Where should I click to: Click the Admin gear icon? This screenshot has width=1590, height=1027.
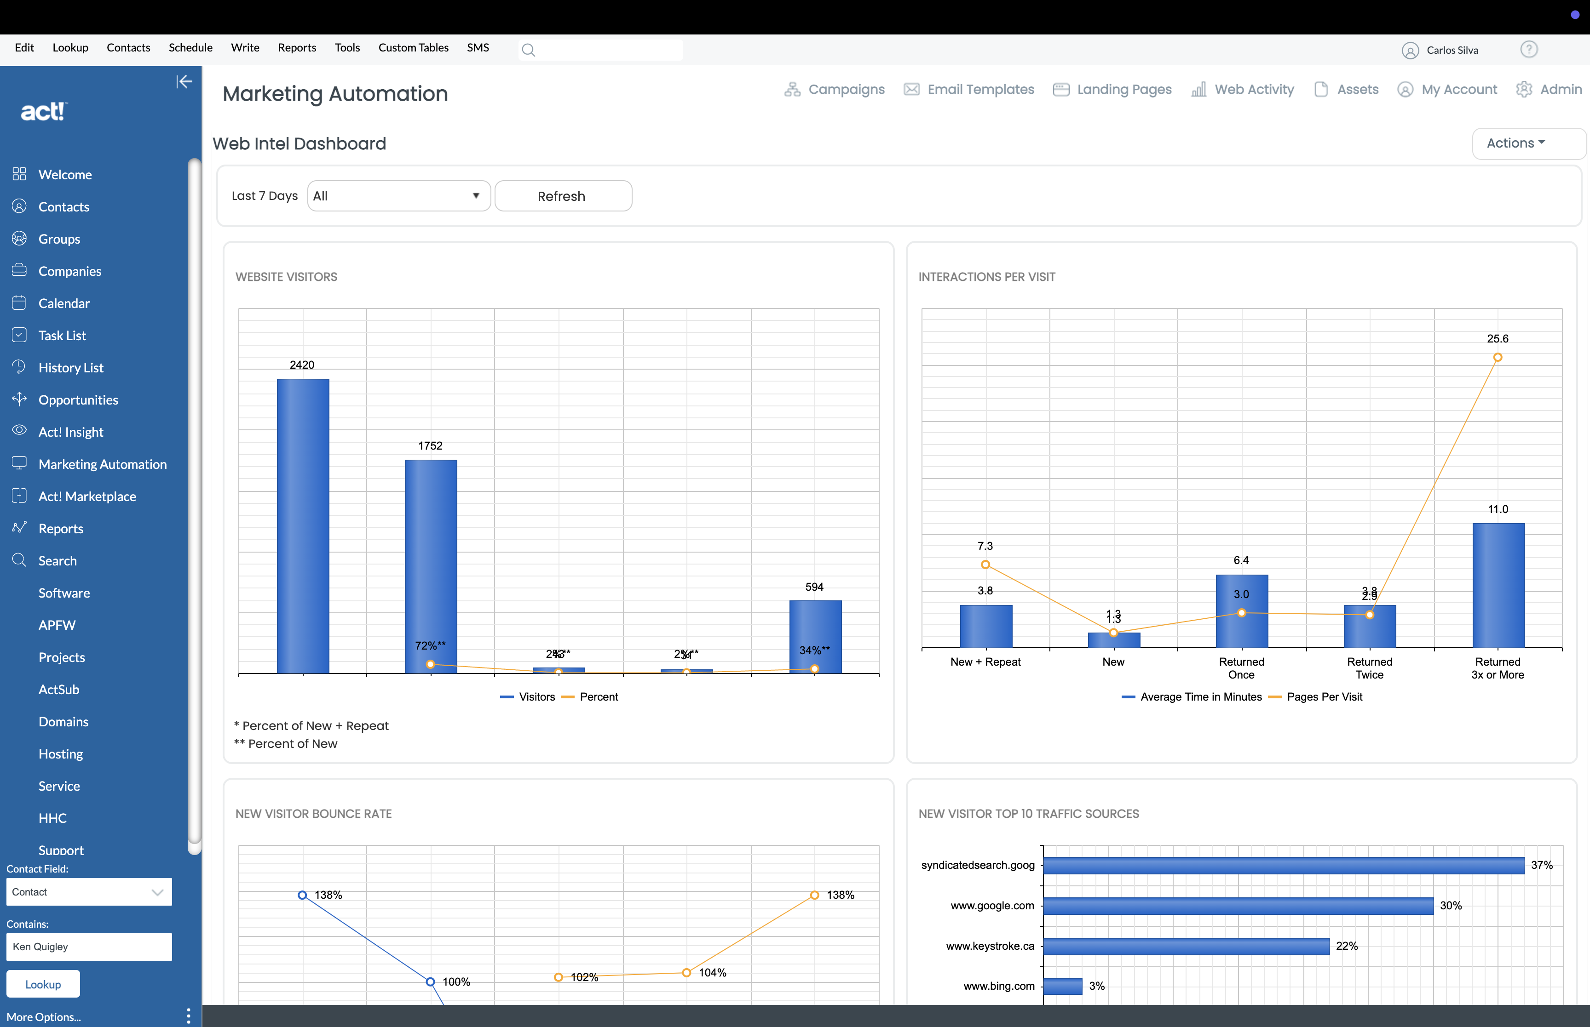coord(1524,89)
